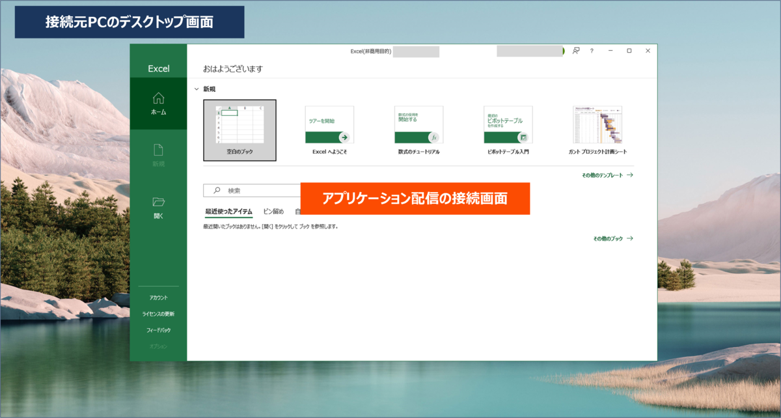The width and height of the screenshot is (781, 418).
Task: Collapse the 新規 section chevron
Action: [197, 89]
